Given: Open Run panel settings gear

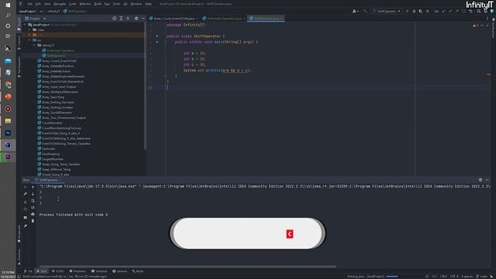Looking at the screenshot, I should pos(480,180).
